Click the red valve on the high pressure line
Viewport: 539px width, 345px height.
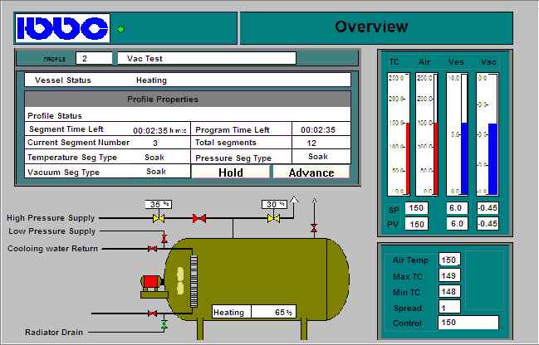pos(199,218)
